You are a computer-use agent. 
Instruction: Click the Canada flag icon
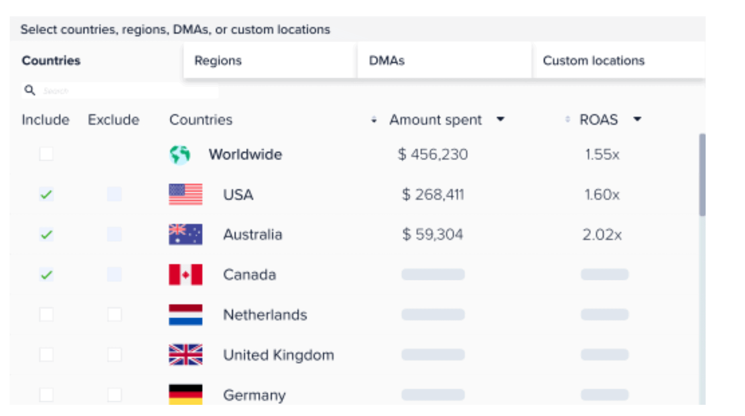coord(185,275)
